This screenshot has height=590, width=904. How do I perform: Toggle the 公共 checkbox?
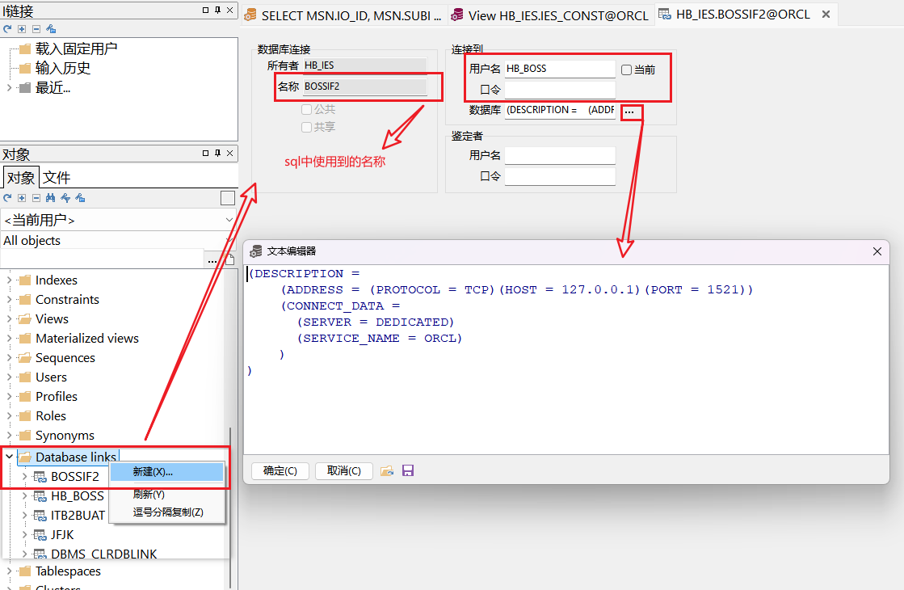click(307, 109)
